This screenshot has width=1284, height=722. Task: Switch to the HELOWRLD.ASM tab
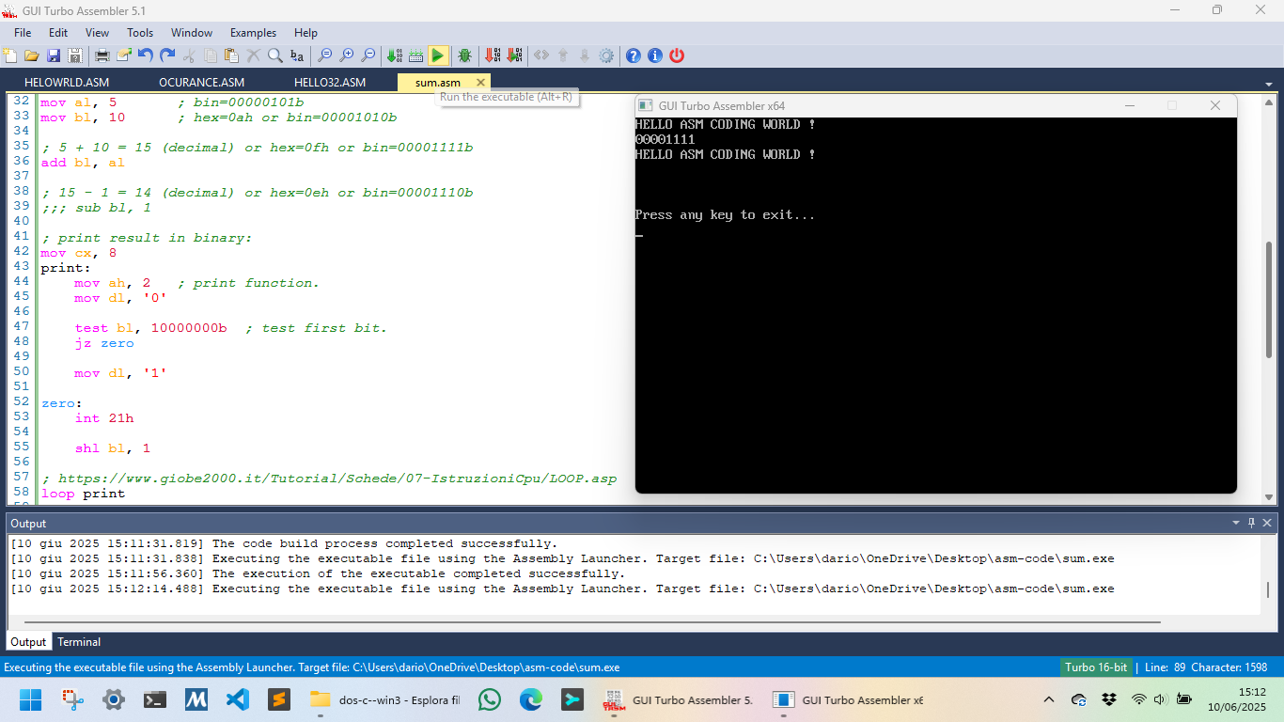67,82
